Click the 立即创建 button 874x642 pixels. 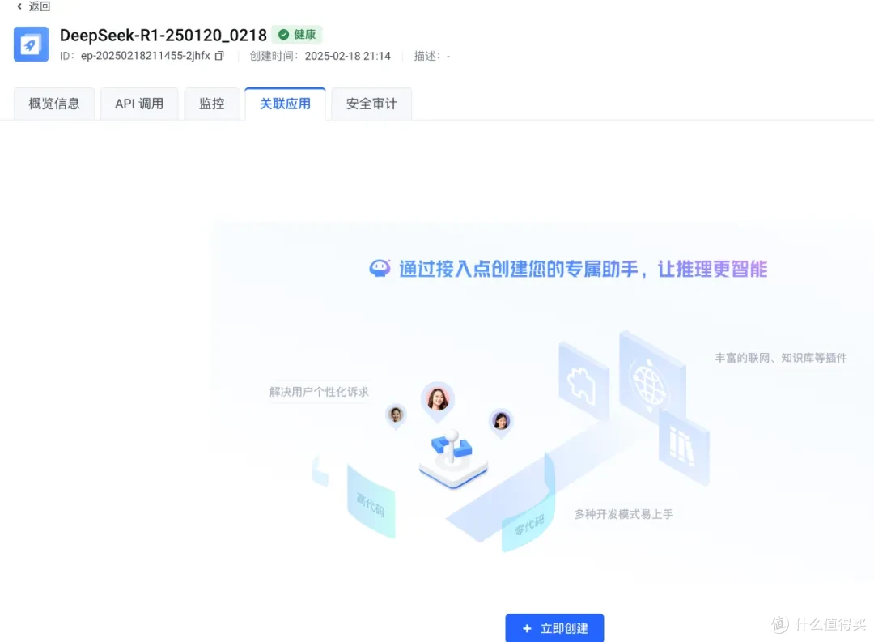coord(554,628)
